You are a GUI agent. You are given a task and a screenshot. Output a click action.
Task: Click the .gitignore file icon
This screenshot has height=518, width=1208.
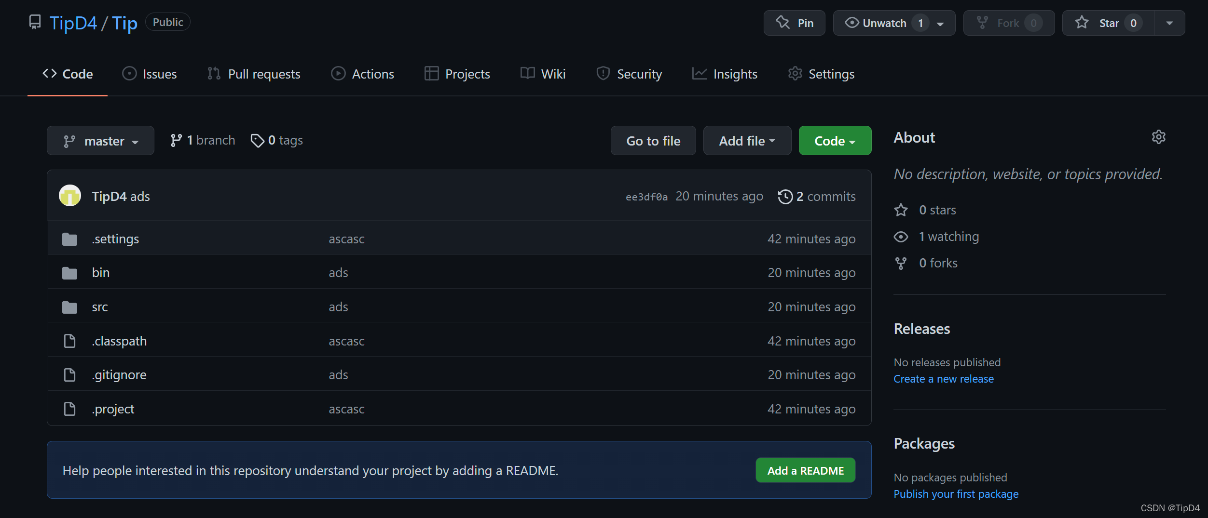click(70, 374)
